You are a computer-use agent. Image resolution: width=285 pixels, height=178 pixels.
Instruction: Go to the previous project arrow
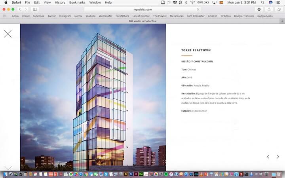tap(268, 157)
